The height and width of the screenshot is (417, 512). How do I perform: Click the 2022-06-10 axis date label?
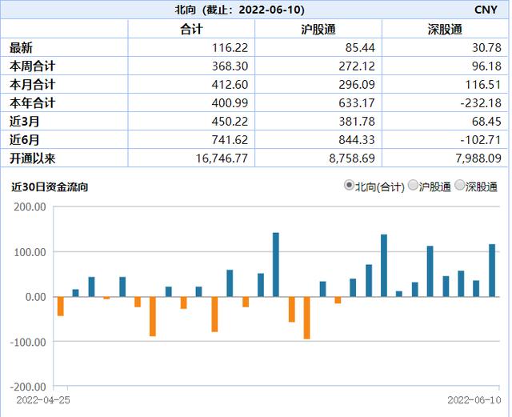(474, 400)
